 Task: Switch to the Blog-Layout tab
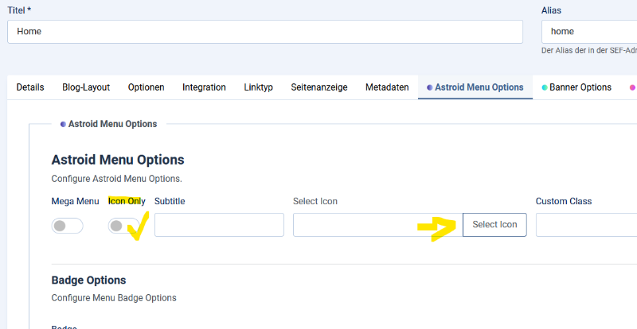click(x=86, y=87)
